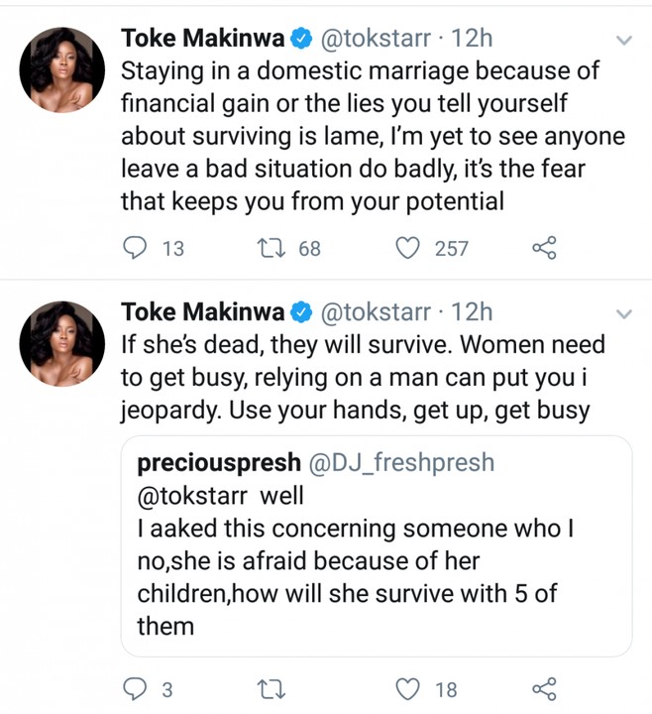Reply to the 'If she's dead' tweet
Image resolution: width=652 pixels, height=714 pixels.
[x=134, y=689]
